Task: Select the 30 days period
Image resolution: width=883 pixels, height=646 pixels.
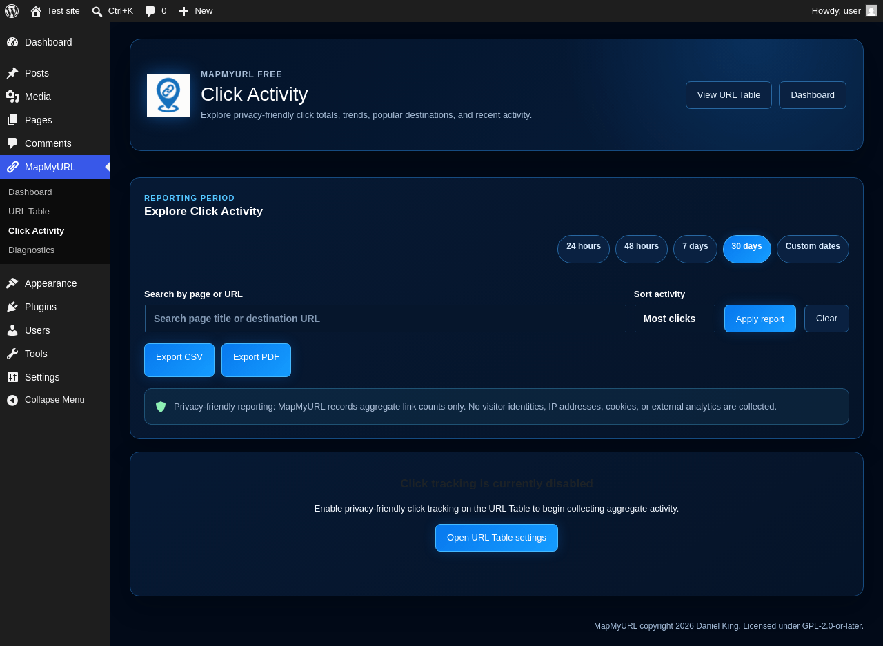Action: [x=747, y=249]
